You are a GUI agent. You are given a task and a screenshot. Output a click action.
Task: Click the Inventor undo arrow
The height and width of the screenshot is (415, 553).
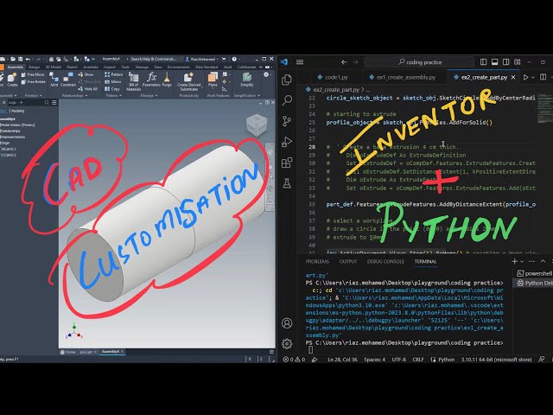[x=28, y=59]
